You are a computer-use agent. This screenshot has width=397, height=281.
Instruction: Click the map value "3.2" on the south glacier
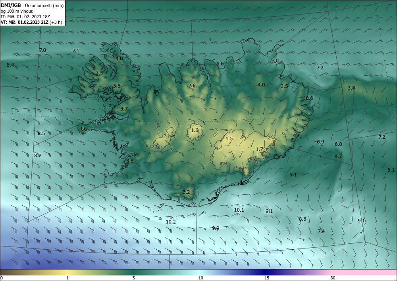(x=186, y=192)
